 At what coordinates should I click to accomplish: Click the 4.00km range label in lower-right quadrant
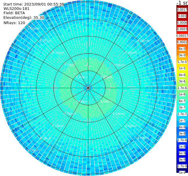pos(143,138)
